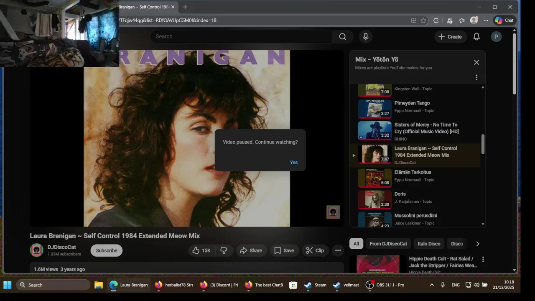Close the Mix - Yötön Yö panel

coord(476,62)
